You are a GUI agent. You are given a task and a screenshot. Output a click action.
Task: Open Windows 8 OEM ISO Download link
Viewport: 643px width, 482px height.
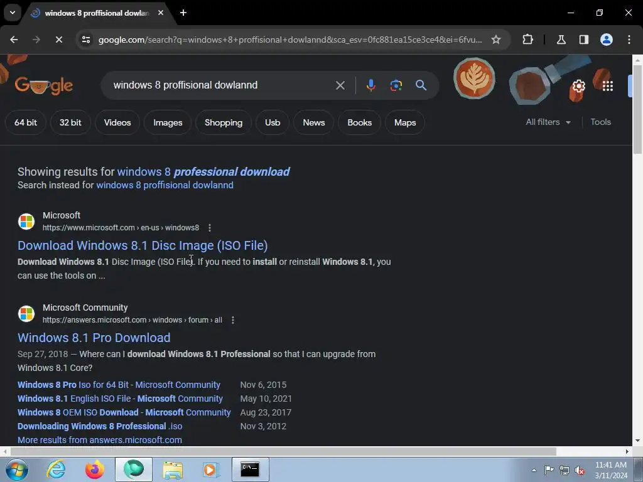point(124,413)
